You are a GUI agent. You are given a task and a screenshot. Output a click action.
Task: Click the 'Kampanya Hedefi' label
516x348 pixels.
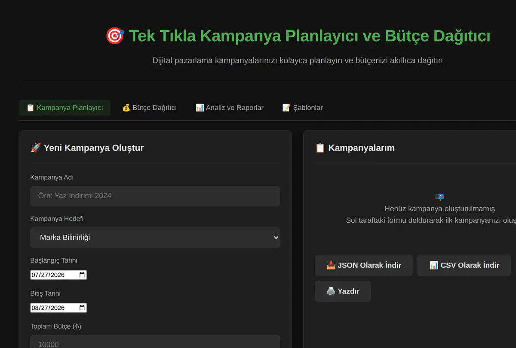tap(57, 219)
